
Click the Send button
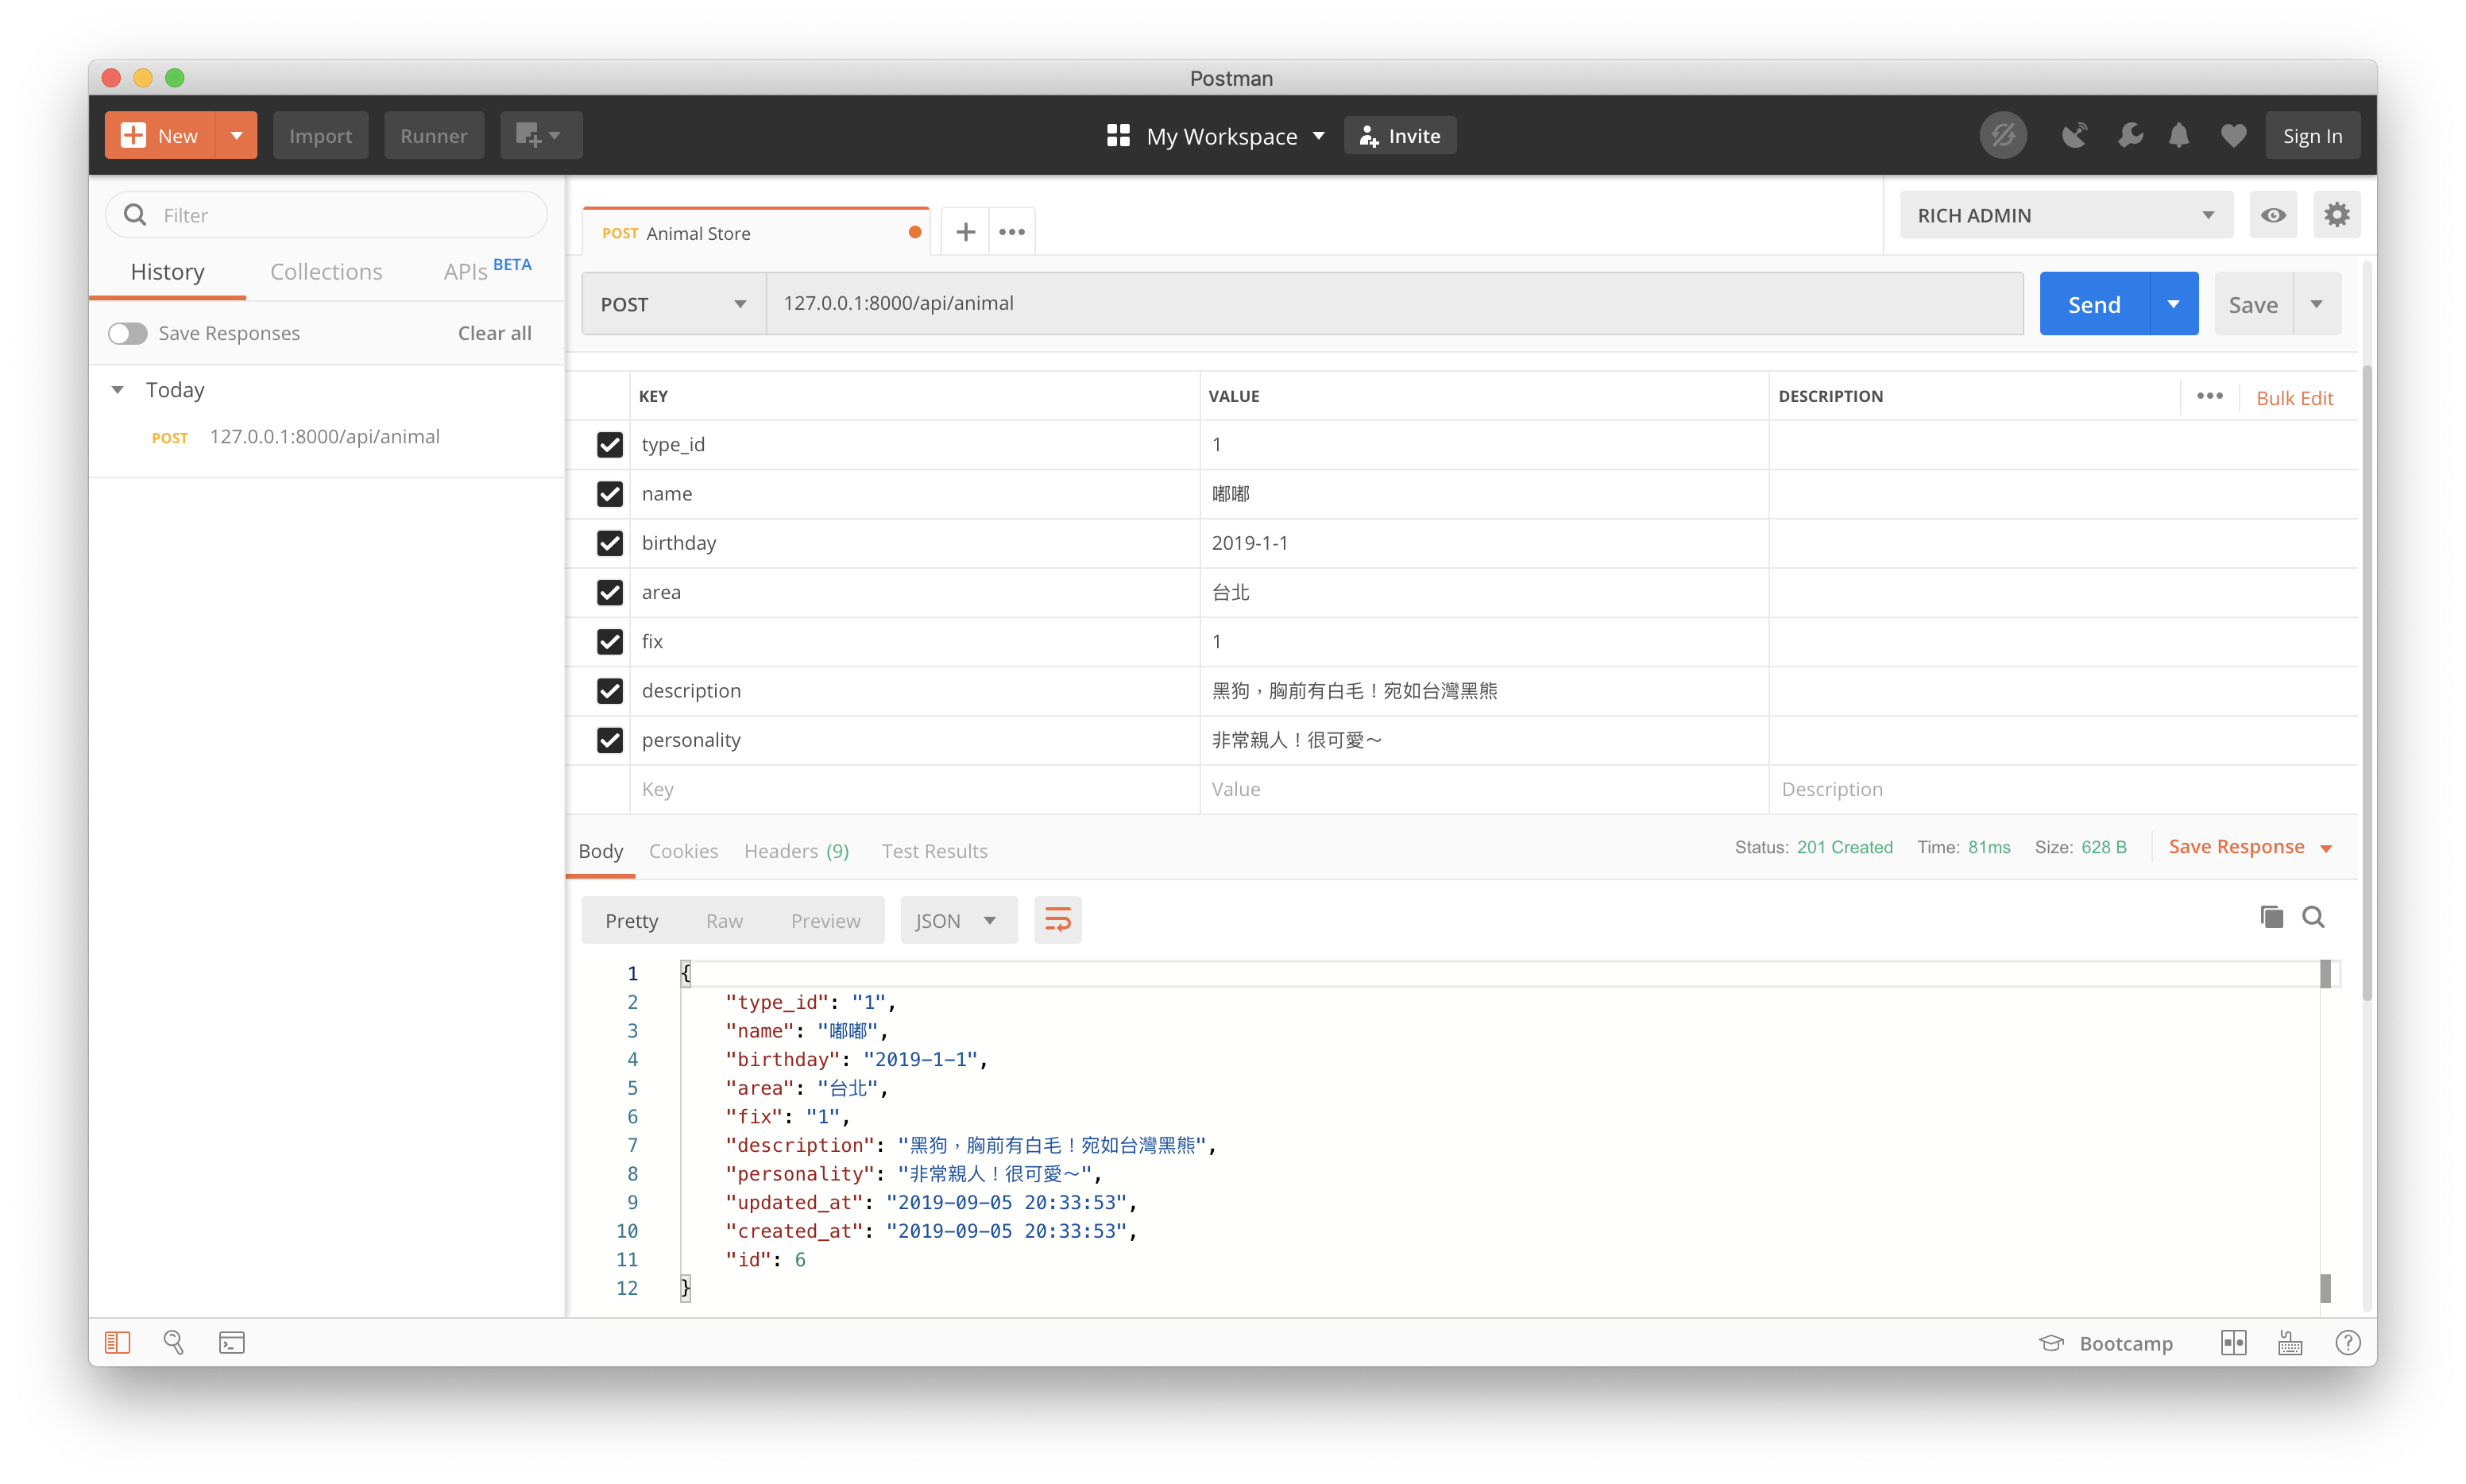[x=2094, y=304]
